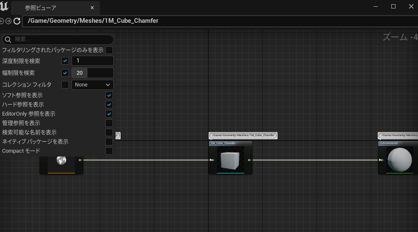The height and width of the screenshot is (232, 418).
Task: Close the 参照ビューア tab
Action: 92,8
